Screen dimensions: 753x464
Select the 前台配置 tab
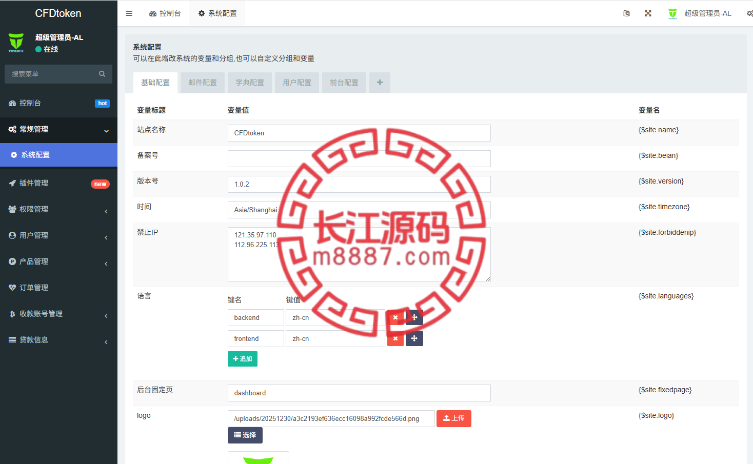pyautogui.click(x=344, y=83)
